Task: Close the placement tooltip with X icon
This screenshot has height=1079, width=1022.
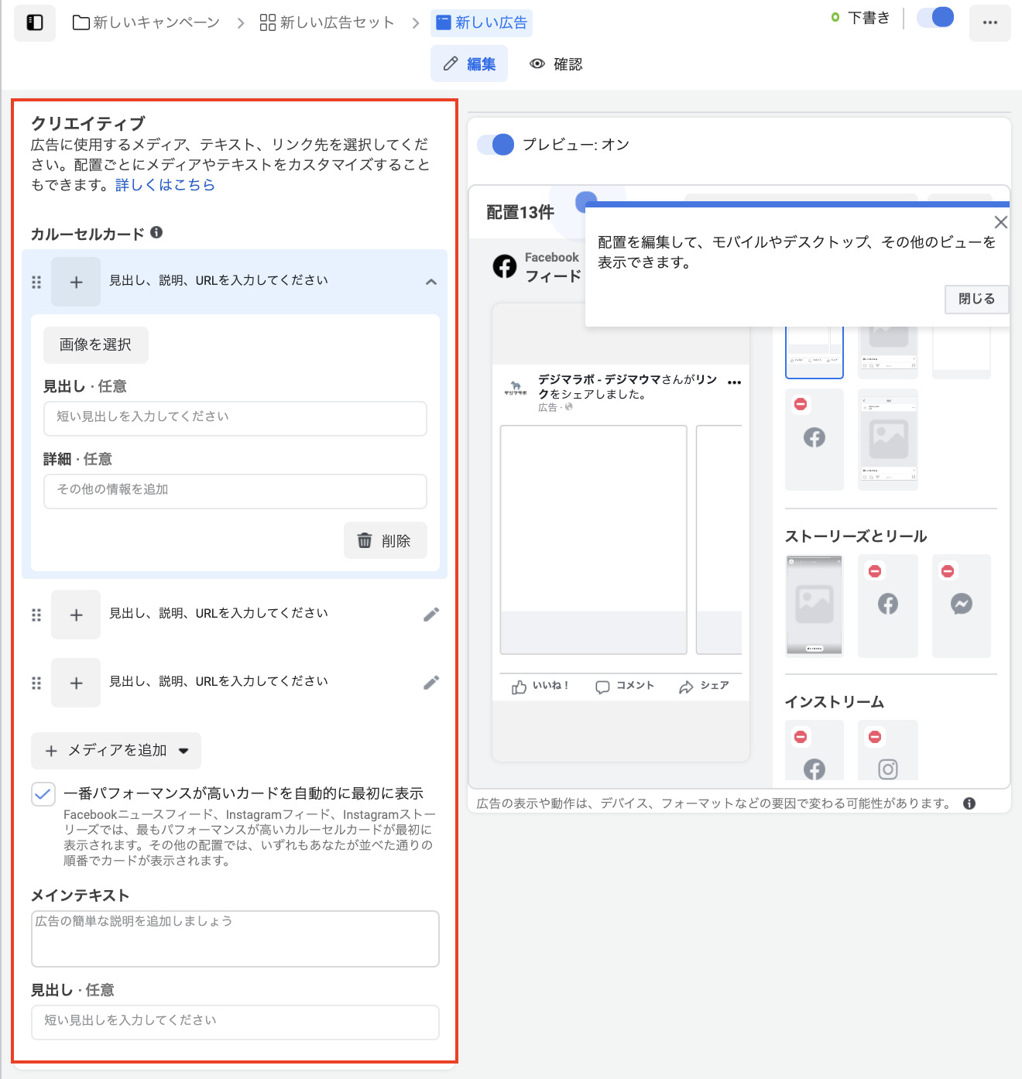Action: (1000, 222)
